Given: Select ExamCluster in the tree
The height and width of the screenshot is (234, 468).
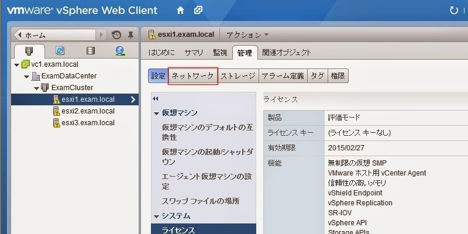Looking at the screenshot, I should [x=72, y=88].
